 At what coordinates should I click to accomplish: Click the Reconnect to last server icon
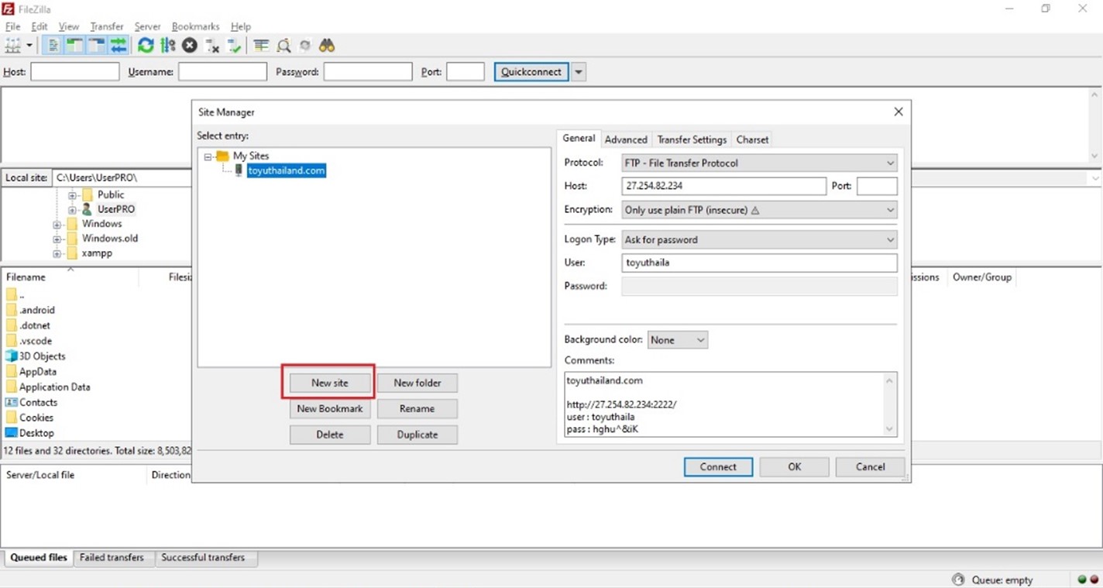point(234,46)
